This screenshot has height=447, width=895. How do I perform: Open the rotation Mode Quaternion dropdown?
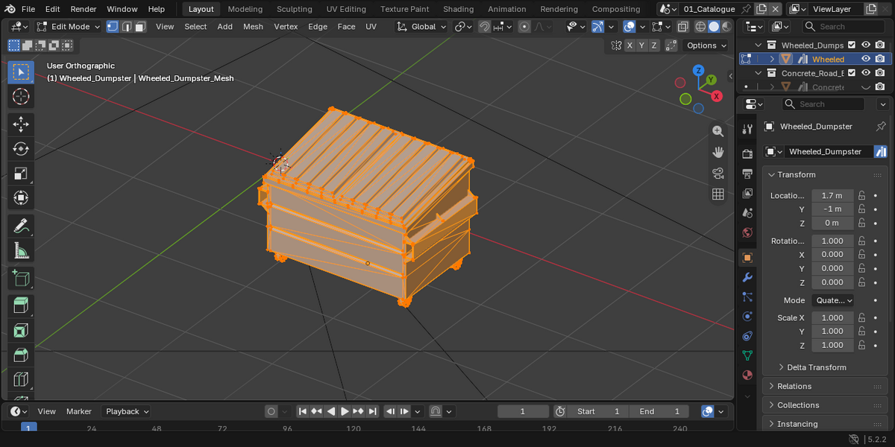click(833, 300)
